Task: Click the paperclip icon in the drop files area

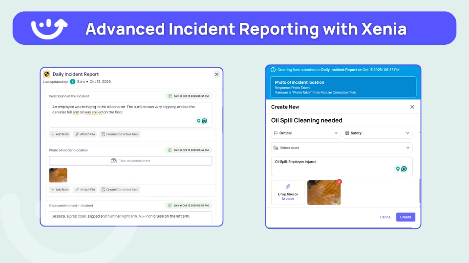Action: (288, 187)
